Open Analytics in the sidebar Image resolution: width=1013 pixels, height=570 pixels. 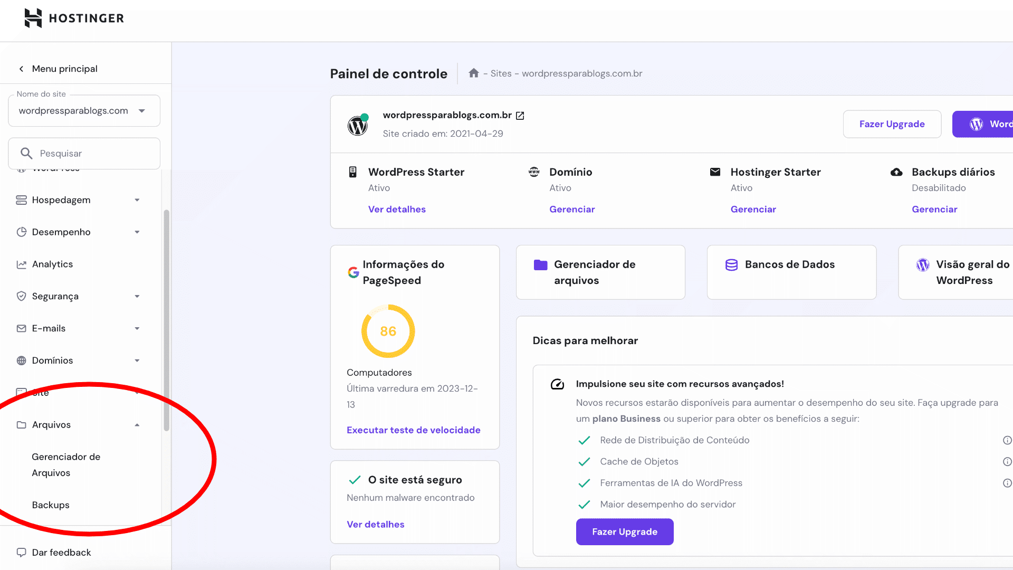pos(52,264)
